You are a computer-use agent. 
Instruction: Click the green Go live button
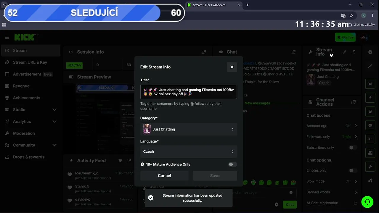click(345, 37)
